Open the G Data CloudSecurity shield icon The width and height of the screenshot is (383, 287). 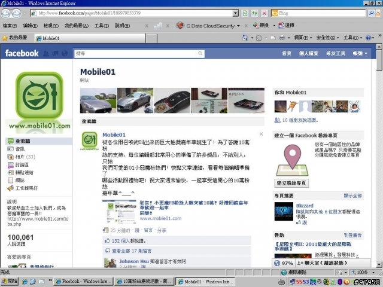180,25
